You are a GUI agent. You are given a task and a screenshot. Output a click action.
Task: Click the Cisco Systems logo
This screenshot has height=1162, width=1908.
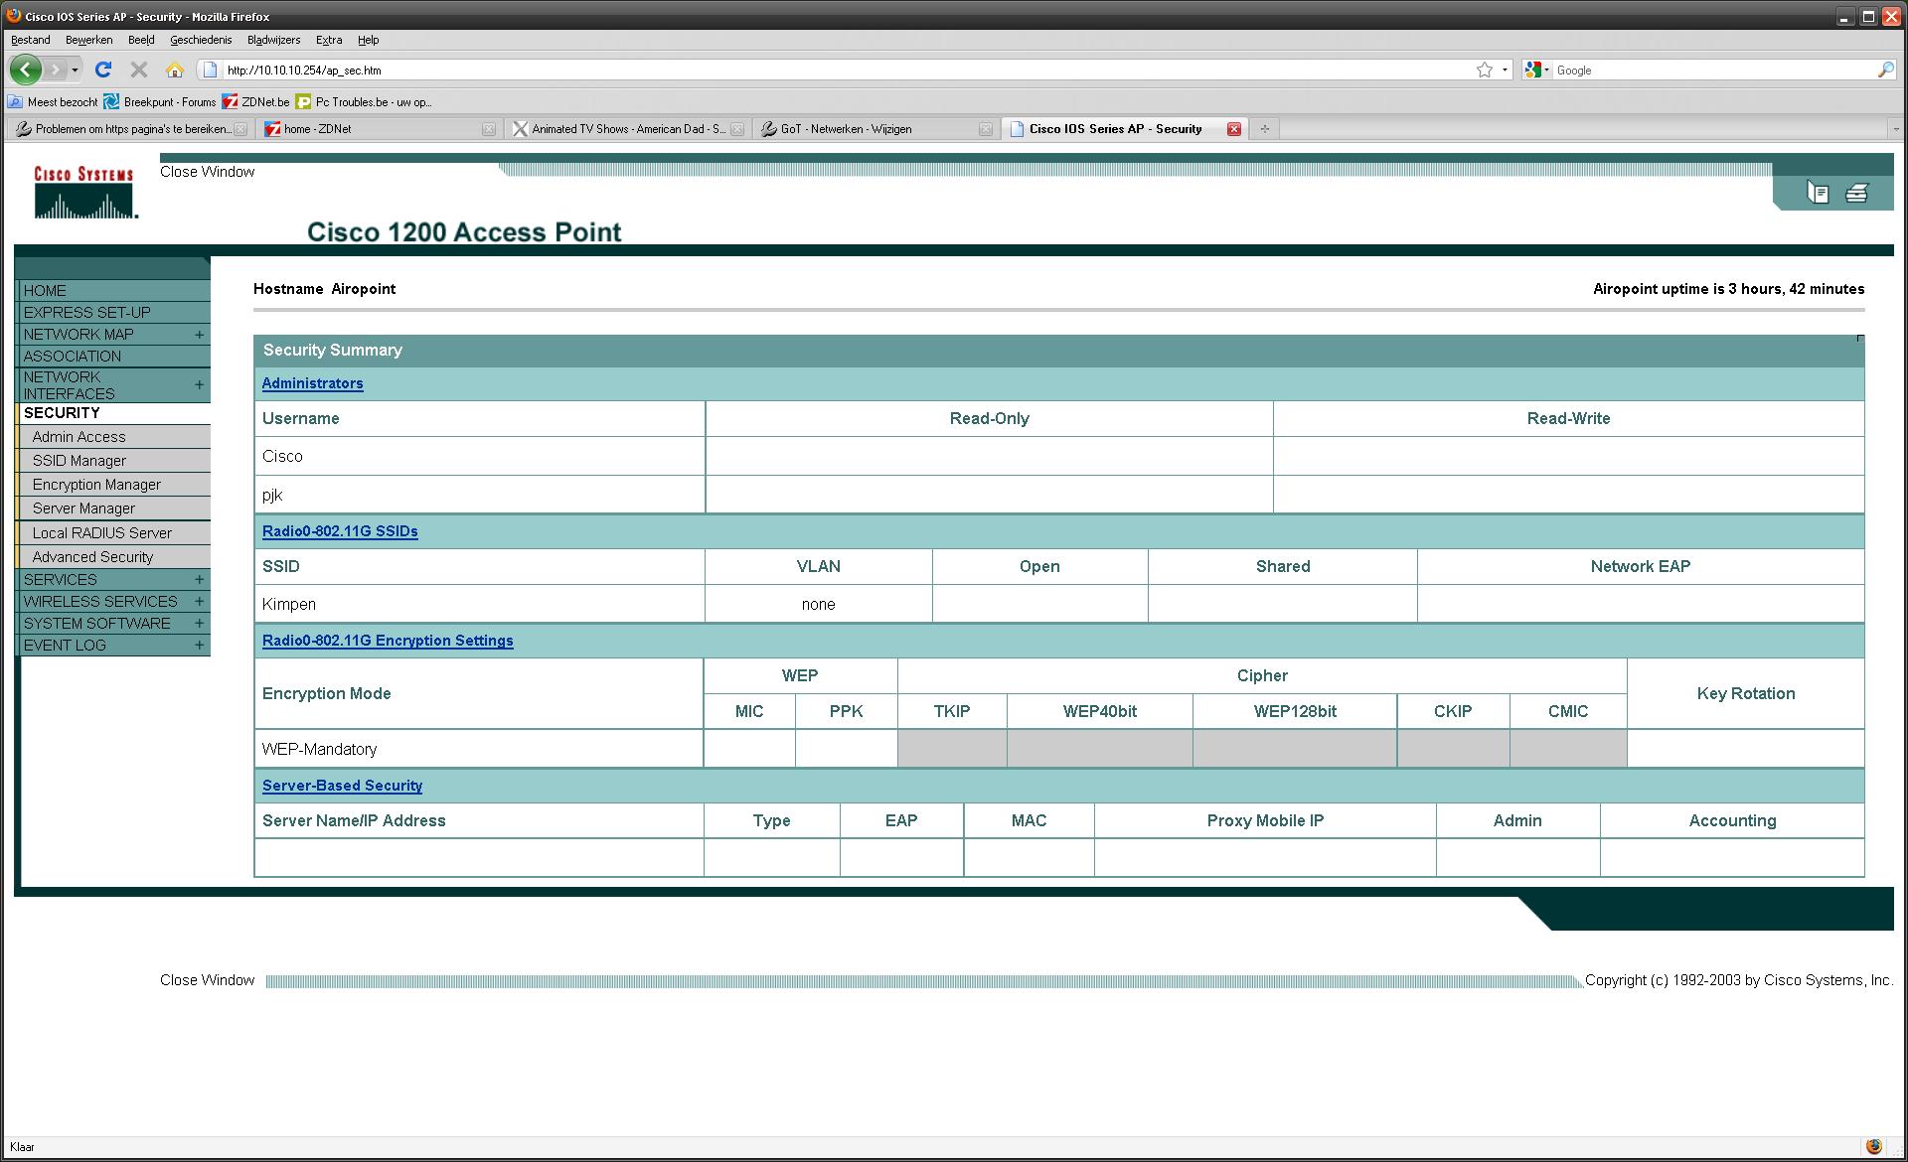click(x=84, y=192)
